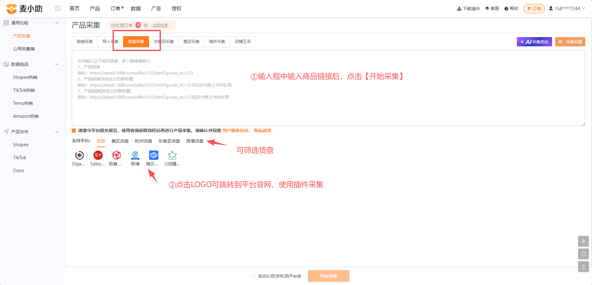
Task: Open the 隐私政策 link
Action: click(263, 130)
